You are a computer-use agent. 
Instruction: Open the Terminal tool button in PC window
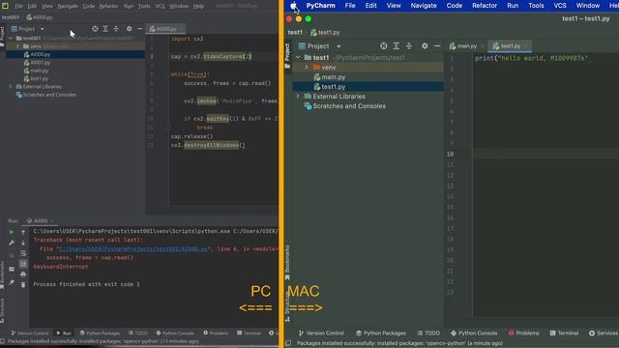249,333
